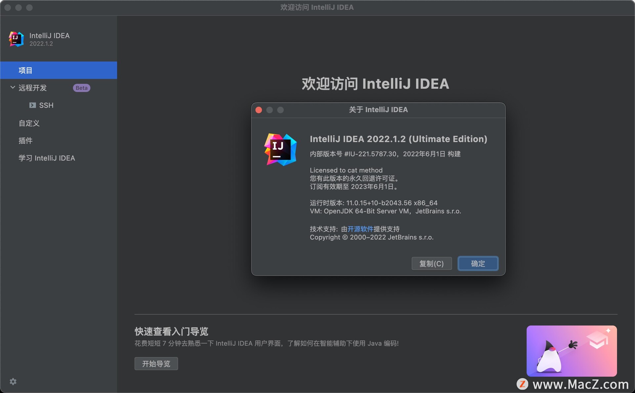Click the 订阅有效期至 2023年6月1日 line

(x=354, y=187)
